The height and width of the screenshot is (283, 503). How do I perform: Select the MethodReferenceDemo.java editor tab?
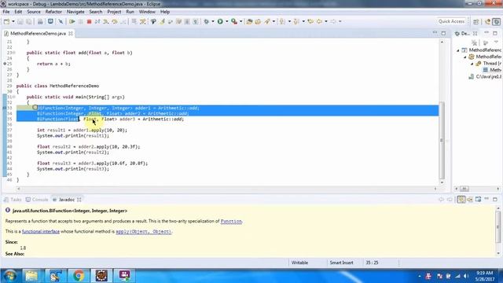pyautogui.click(x=38, y=33)
